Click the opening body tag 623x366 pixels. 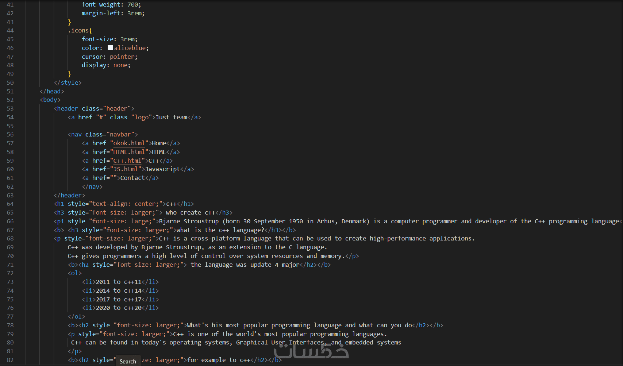tap(50, 100)
